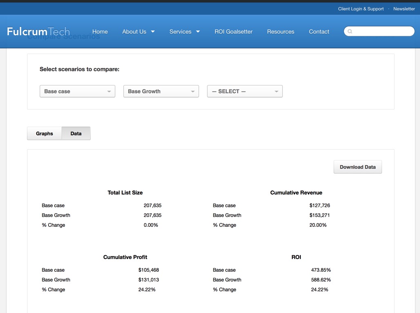Screen dimensions: 420x313
Task: Open the Base Growth scenario dropdown
Action: (161, 91)
